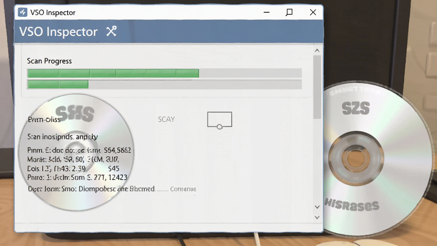Click the S45 value
Screen dimensions: 437x246
[x=114, y=168]
